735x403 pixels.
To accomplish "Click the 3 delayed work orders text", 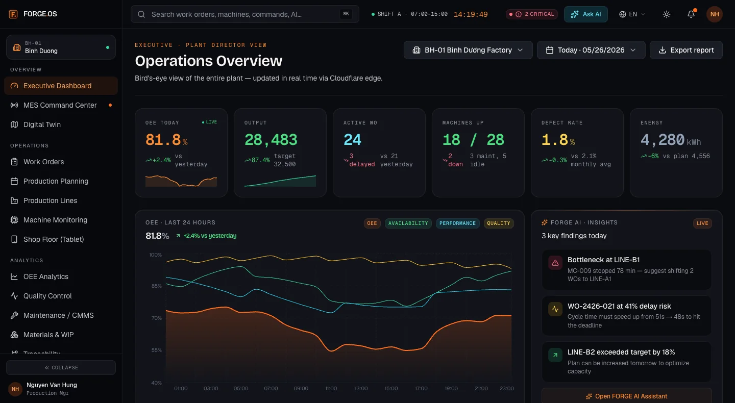I will [x=362, y=160].
